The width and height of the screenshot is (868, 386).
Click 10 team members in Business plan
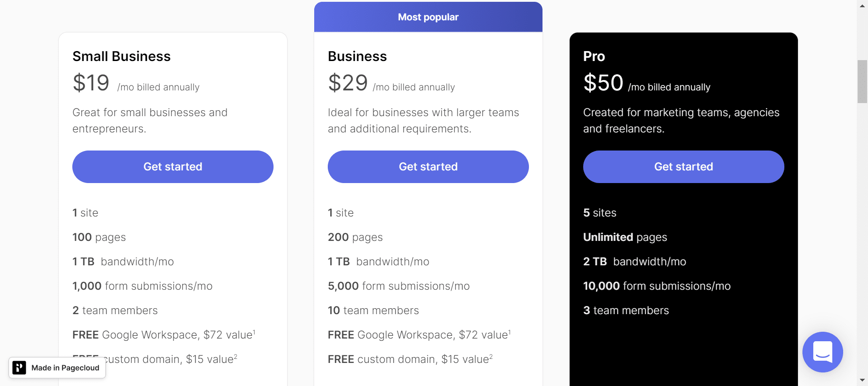tap(373, 311)
